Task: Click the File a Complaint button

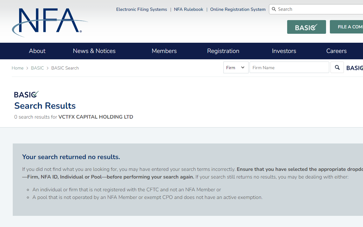Action: (346, 27)
